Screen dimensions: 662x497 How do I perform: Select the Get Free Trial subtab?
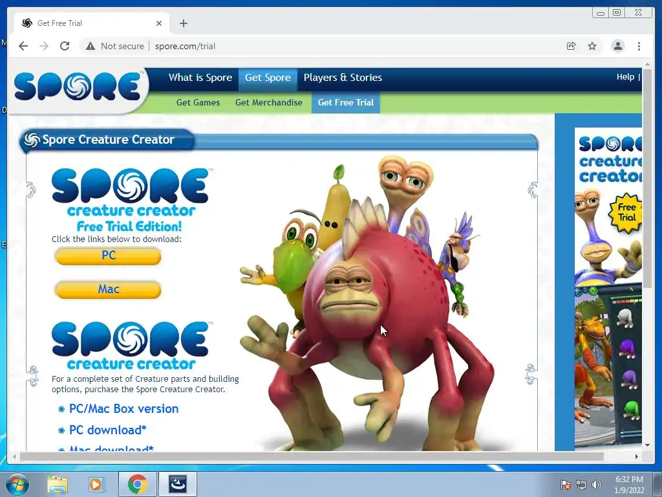click(346, 103)
